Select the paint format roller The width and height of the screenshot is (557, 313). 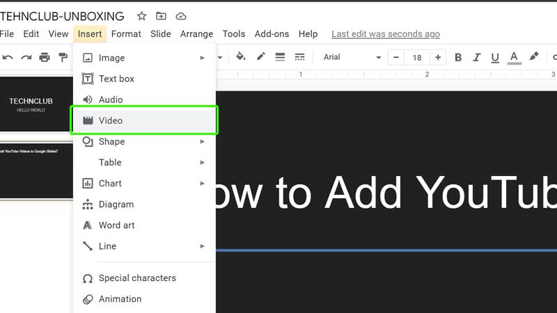[63, 57]
